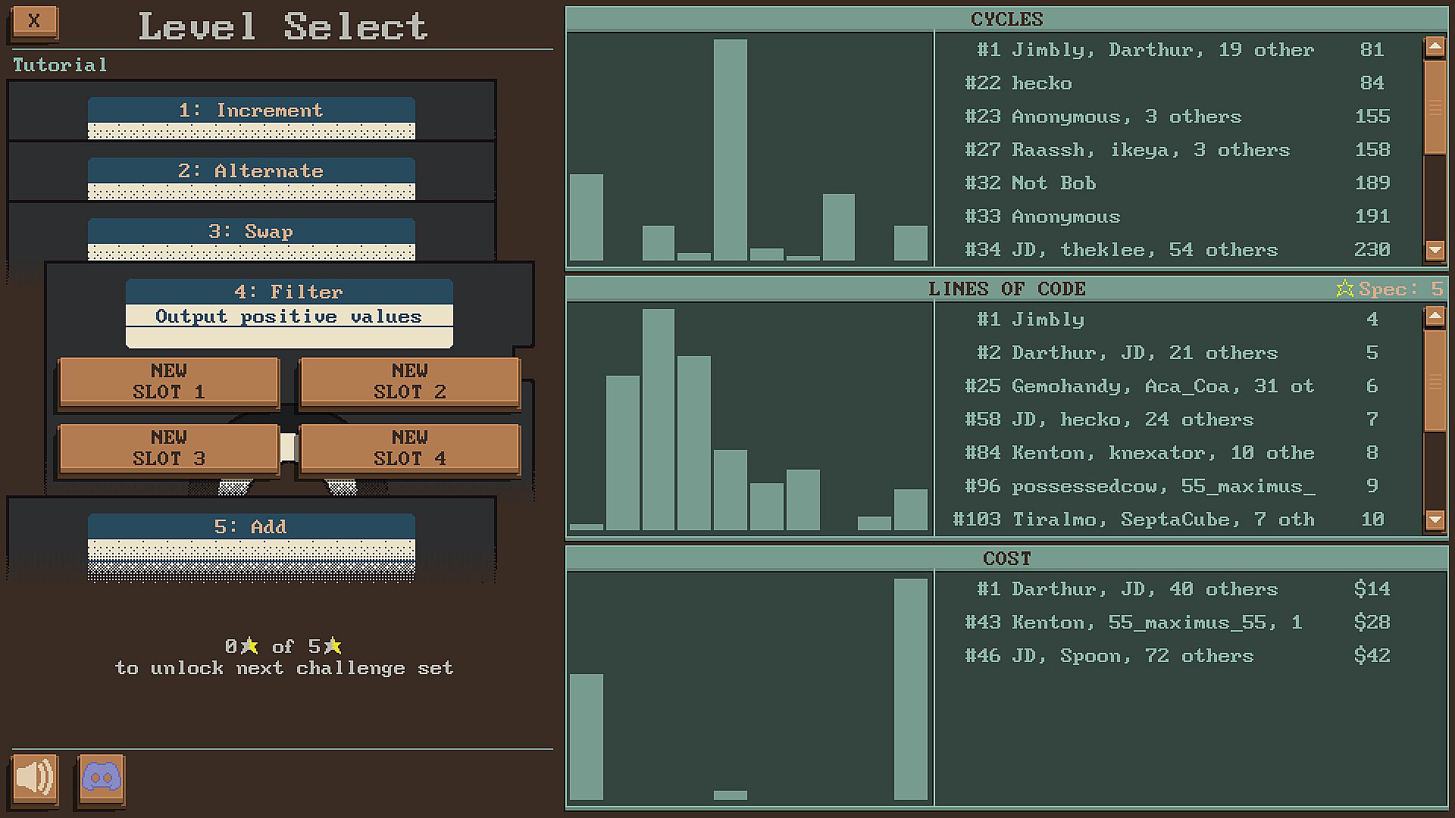This screenshot has width=1455, height=818.
Task: Click tallest bar in Cycles histogram
Action: [x=730, y=150]
